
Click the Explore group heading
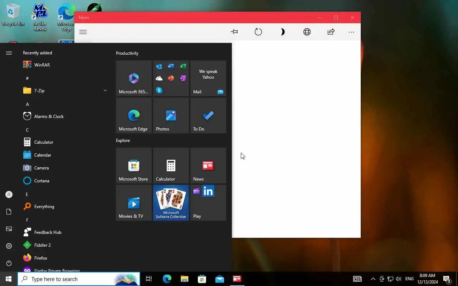tap(123, 140)
